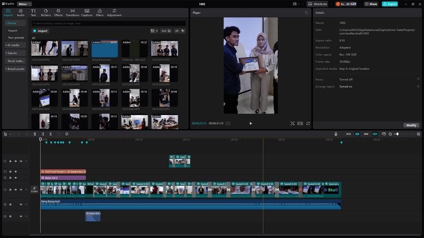Lock the Bang Bang.mp3 audio track

tap(10, 204)
